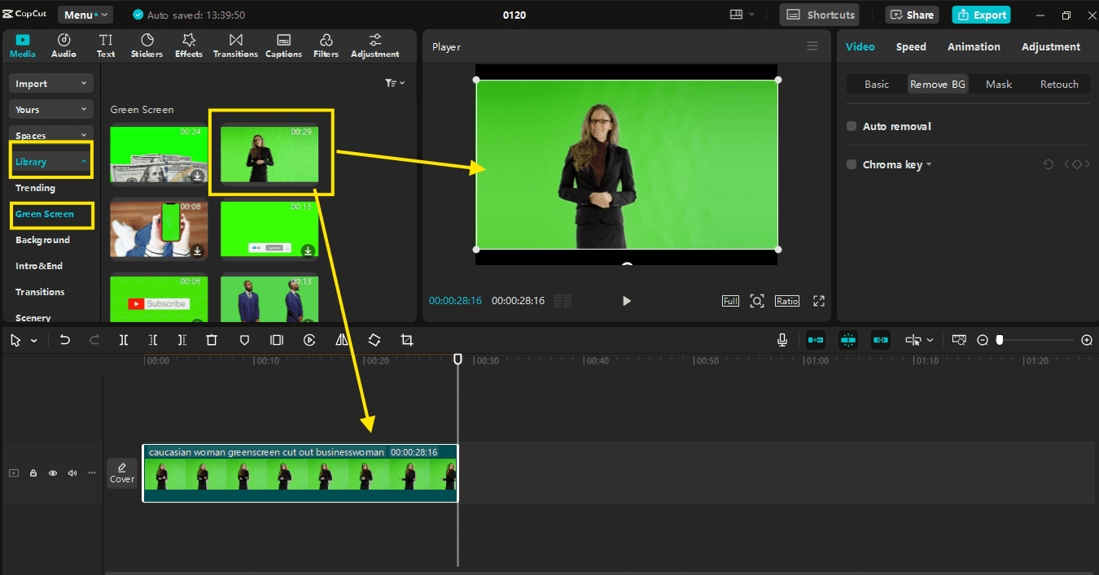
Task: Open the Crop tool from the timeline toolbar
Action: [406, 340]
